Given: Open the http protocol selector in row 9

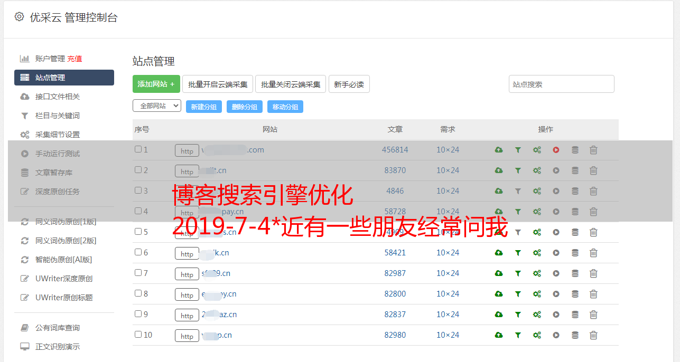Looking at the screenshot, I should pyautogui.click(x=187, y=316).
